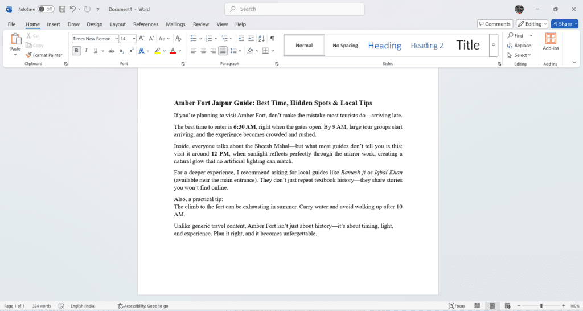
Task: Open Font dialog launcher
Action: click(183, 64)
